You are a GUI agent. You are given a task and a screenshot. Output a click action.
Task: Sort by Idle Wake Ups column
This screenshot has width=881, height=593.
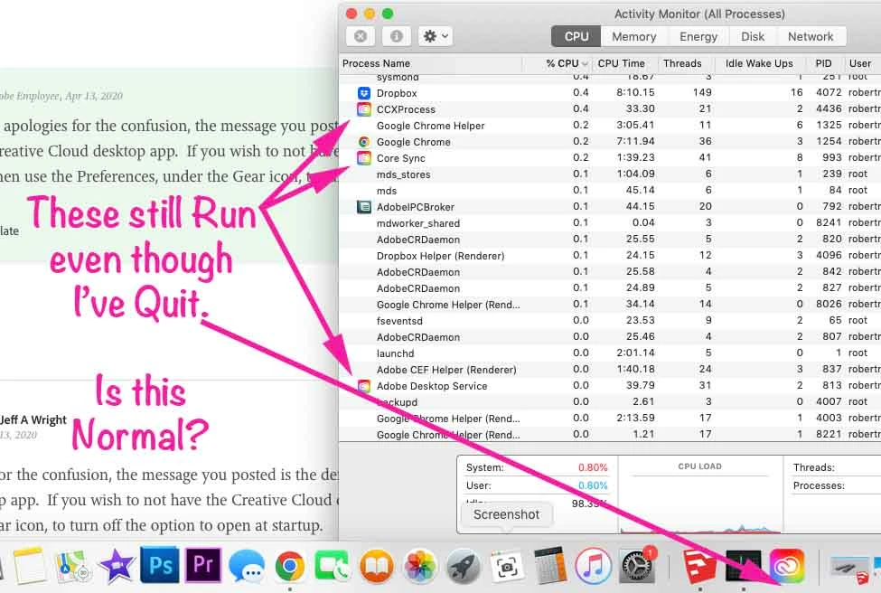point(759,63)
